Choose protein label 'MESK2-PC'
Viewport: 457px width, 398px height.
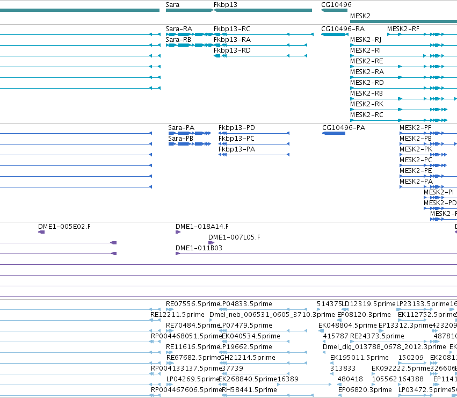click(416, 161)
